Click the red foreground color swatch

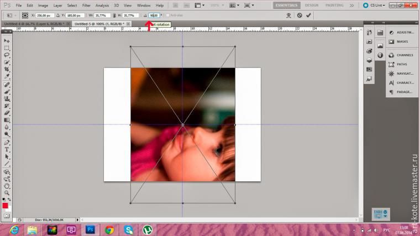6,205
